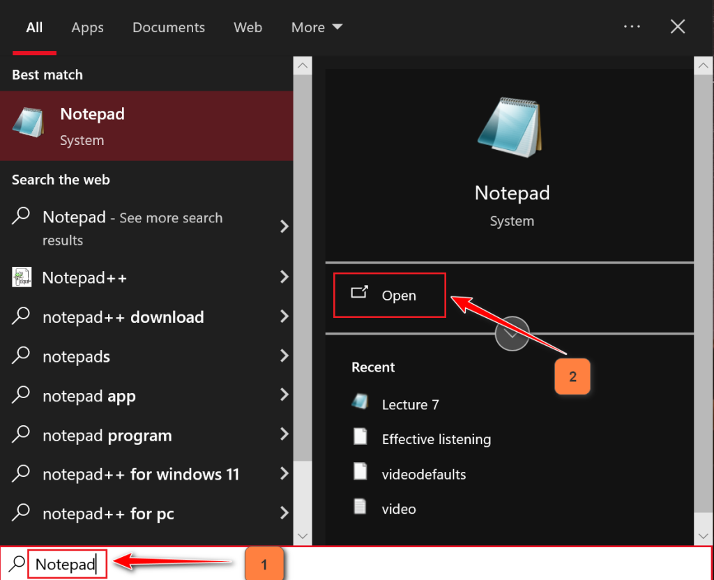This screenshot has height=580, width=714.
Task: Open the videodefaults recent file
Action: tap(423, 474)
